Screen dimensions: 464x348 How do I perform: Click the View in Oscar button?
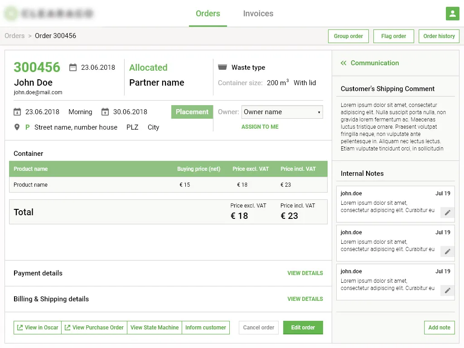38,328
